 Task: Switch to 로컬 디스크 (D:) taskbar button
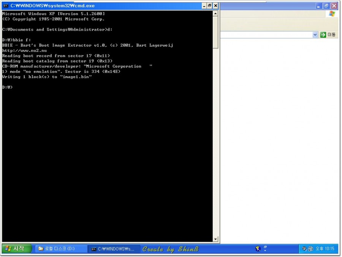[x=61, y=249]
